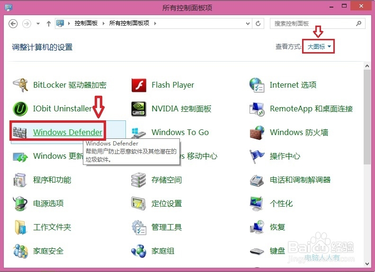The height and width of the screenshot is (272, 375).
Task: Open the 管理工具 gear icon
Action: point(139,227)
